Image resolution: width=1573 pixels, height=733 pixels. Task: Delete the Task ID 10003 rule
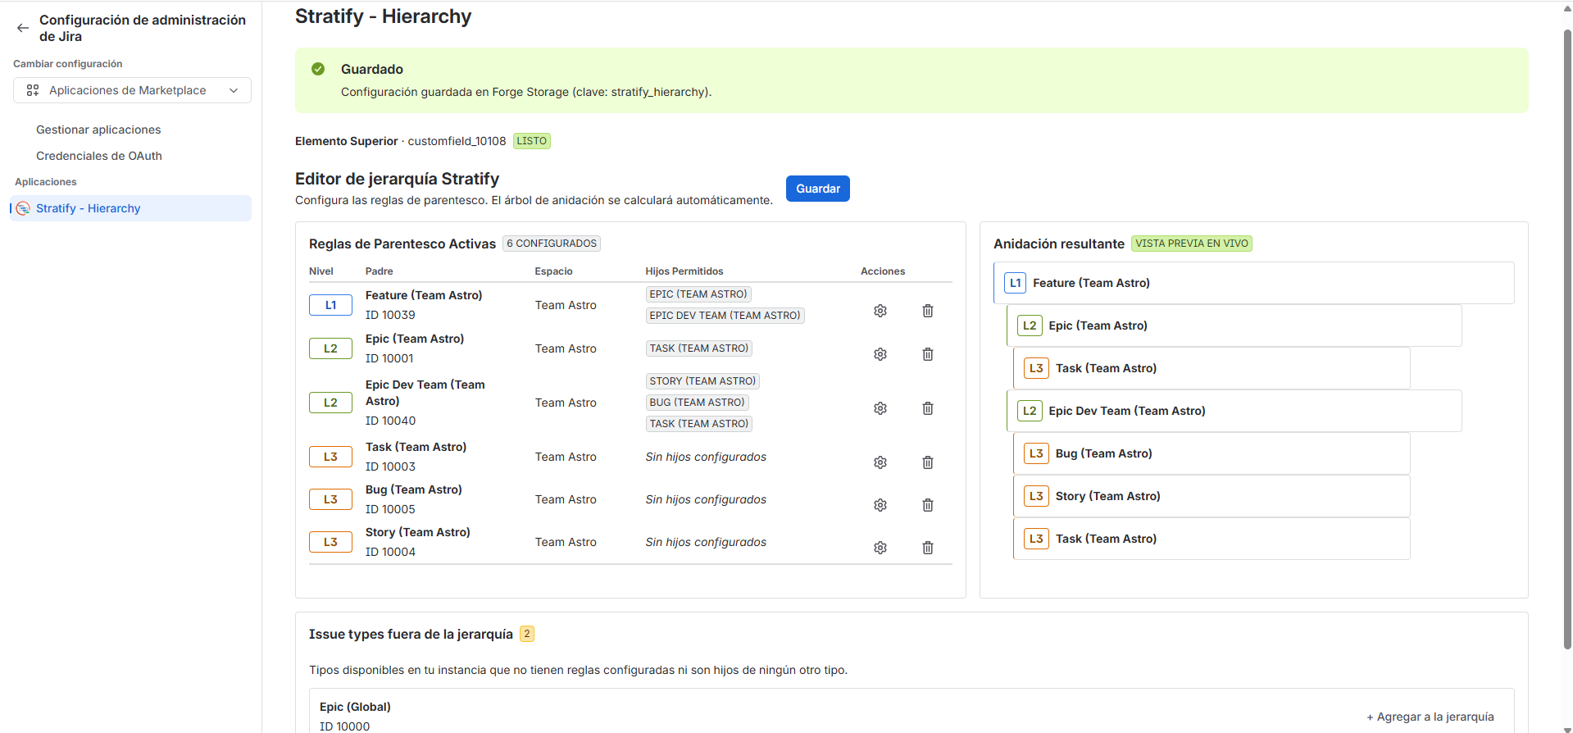pyautogui.click(x=928, y=462)
